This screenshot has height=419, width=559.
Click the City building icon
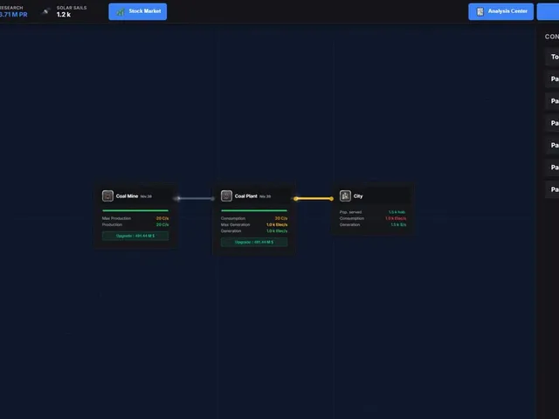(x=345, y=196)
